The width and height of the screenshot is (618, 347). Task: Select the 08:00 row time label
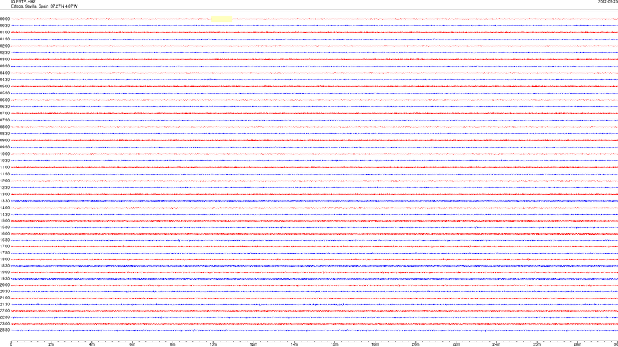(5, 127)
